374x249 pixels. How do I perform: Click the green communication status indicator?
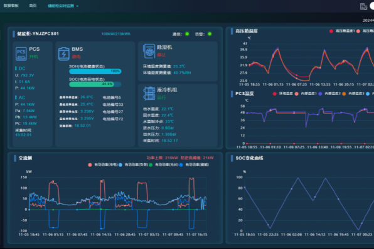[x=187, y=34]
